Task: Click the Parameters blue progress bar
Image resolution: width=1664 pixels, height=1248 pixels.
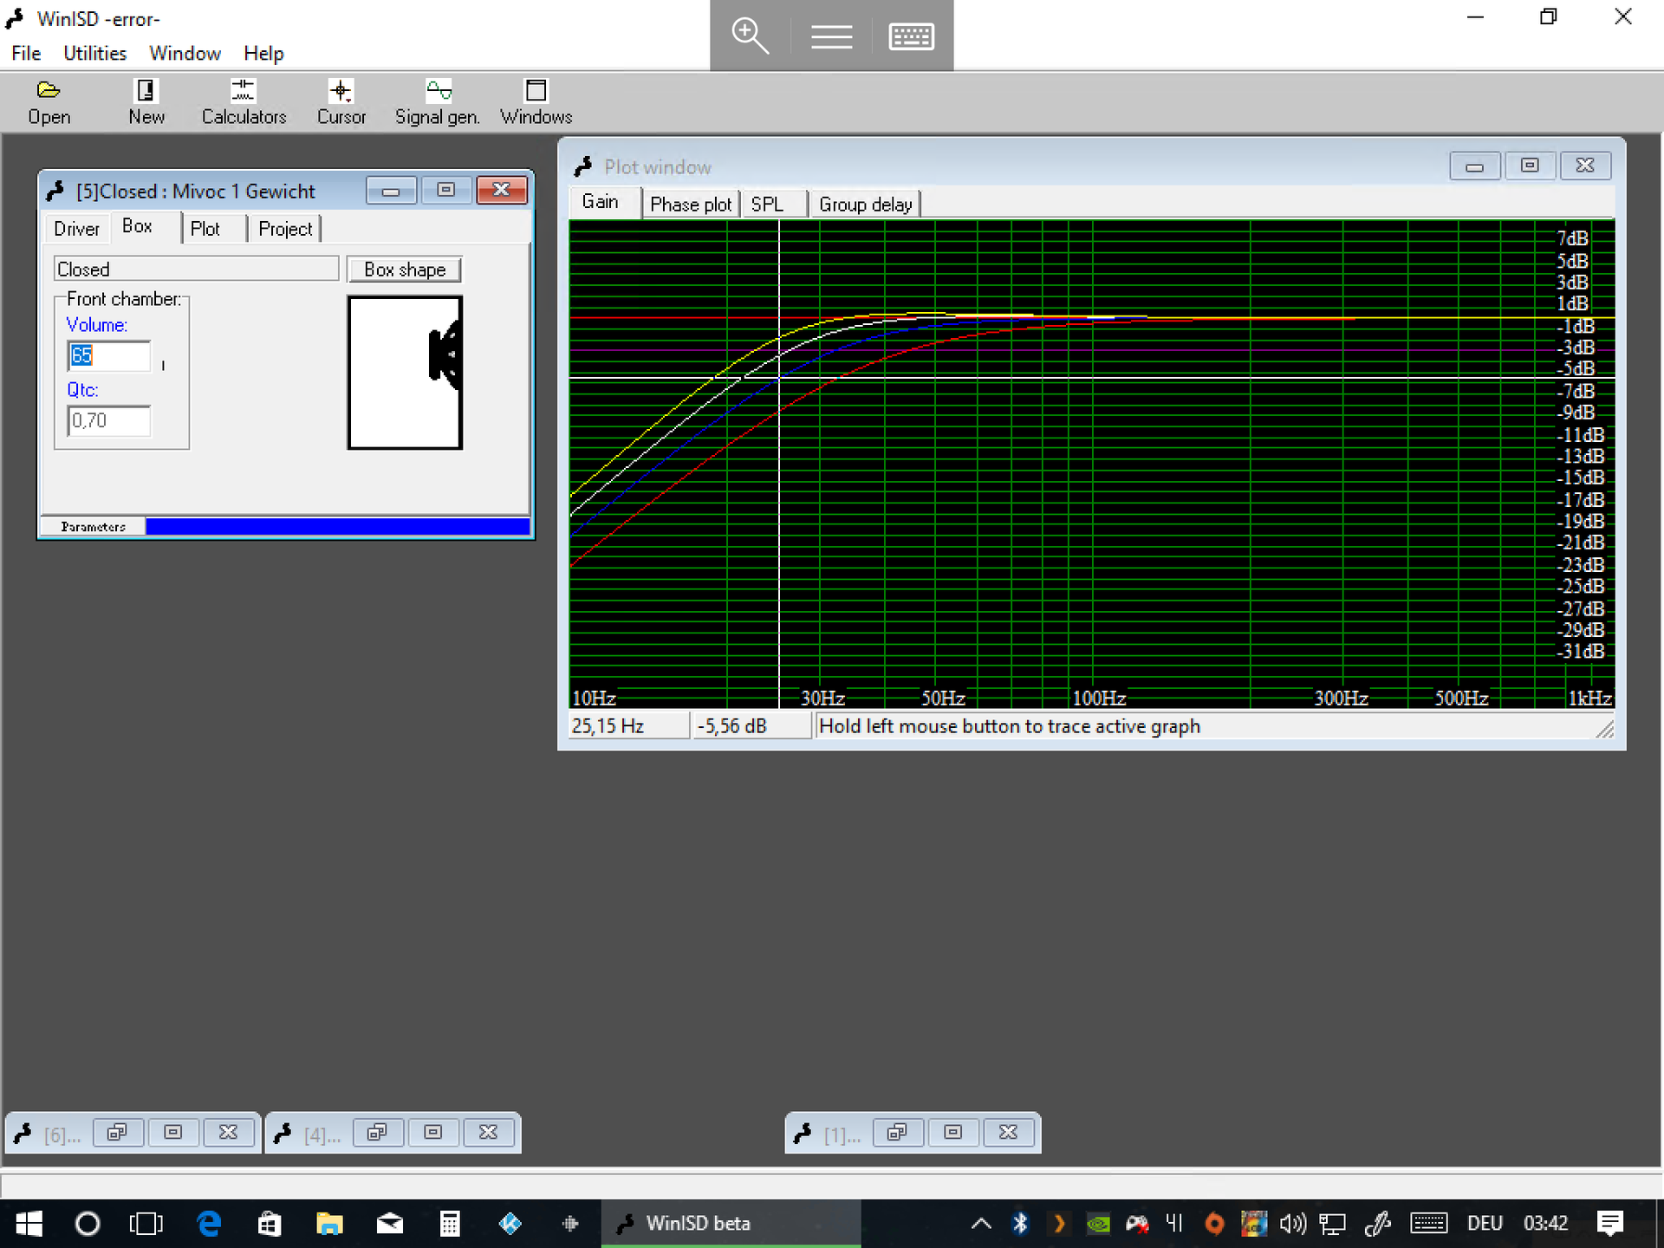Action: pyautogui.click(x=338, y=526)
